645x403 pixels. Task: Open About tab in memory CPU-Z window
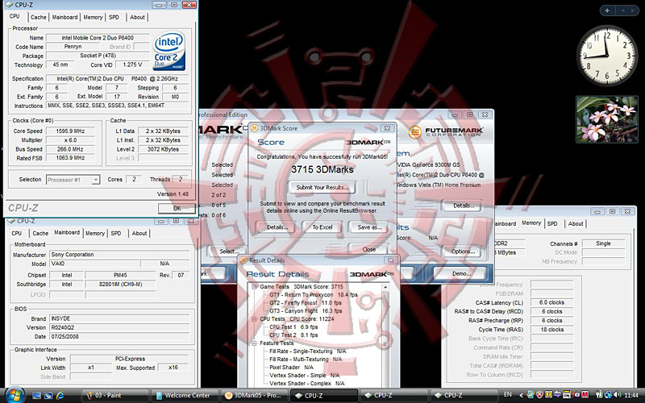click(x=576, y=224)
